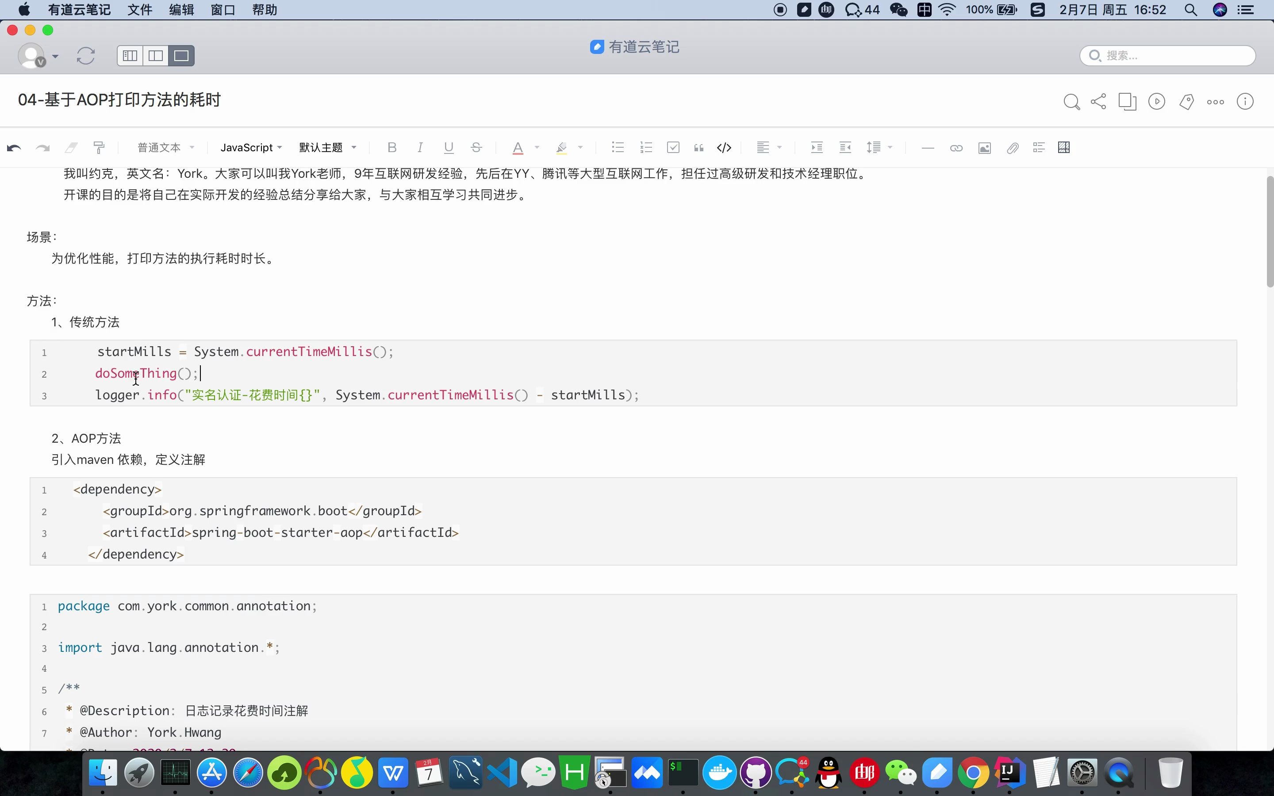
Task: Insert a hyperlink
Action: 956,148
